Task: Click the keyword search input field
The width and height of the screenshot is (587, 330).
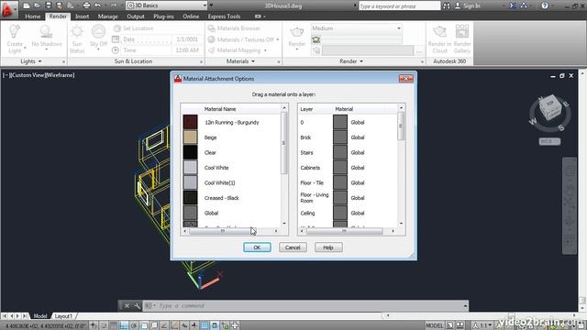Action: (399, 6)
